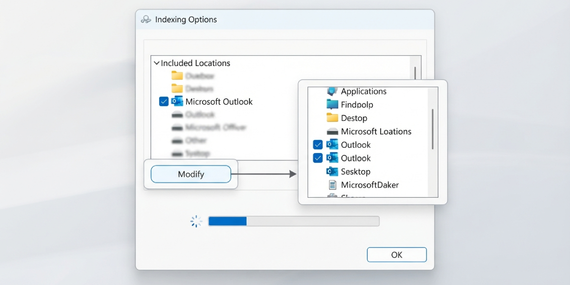Viewport: 570px width, 285px height.
Task: Click the spinning busy indicator beside the progress bar
Action: click(x=196, y=221)
